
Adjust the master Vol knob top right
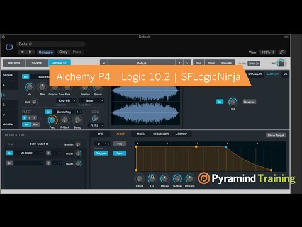tap(281, 63)
